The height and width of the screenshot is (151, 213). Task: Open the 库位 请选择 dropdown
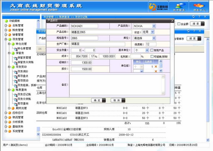[154, 38]
